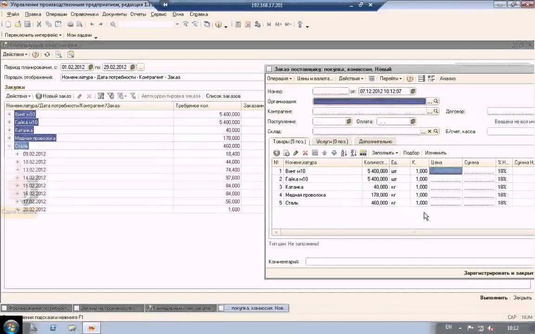Click calendar icon next to order date 07.12.2012
535x334 pixels.
tap(412, 91)
